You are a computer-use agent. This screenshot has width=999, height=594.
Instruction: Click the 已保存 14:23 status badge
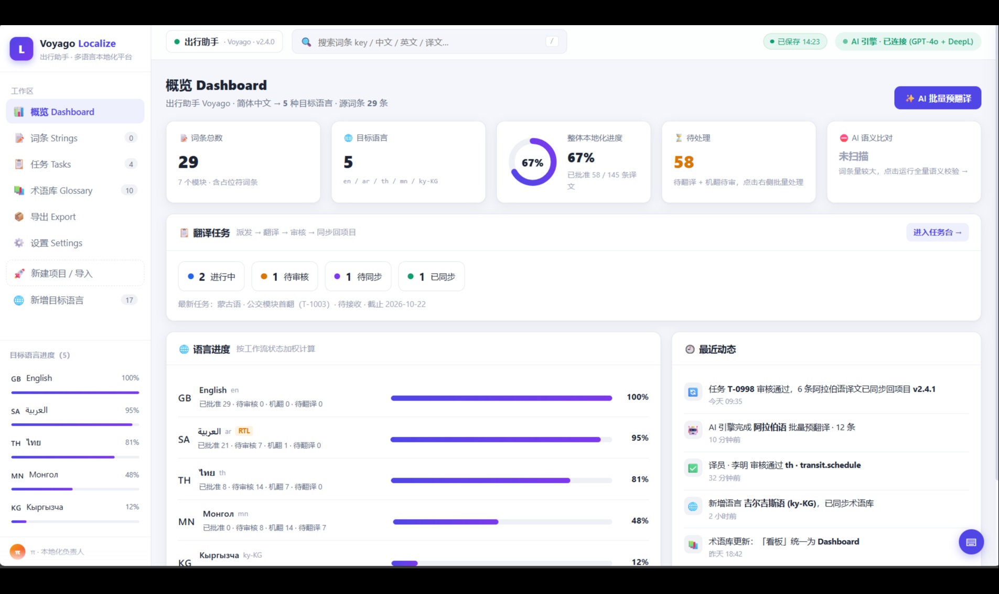[794, 41]
